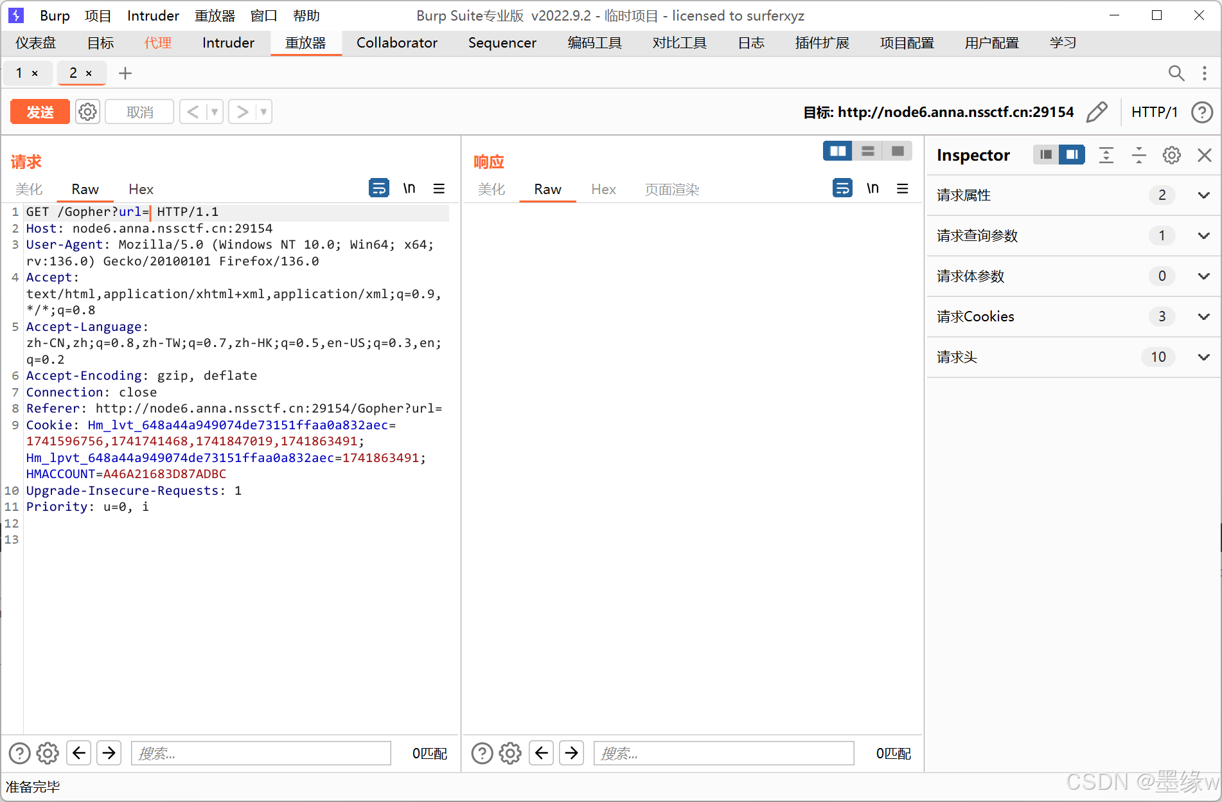The image size is (1222, 802).
Task: Select side-by-side layout view
Action: pyautogui.click(x=838, y=151)
